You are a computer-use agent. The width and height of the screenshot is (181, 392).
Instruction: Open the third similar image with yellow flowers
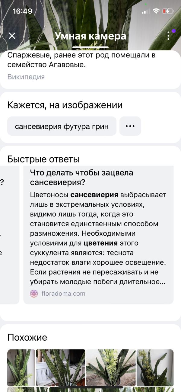pos(111,368)
